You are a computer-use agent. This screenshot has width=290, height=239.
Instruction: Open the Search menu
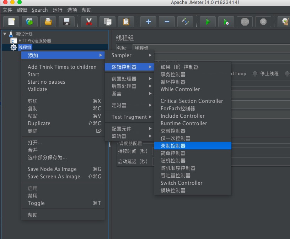click(x=39, y=10)
